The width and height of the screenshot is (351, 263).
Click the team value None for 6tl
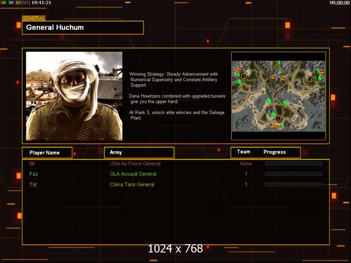(246, 163)
